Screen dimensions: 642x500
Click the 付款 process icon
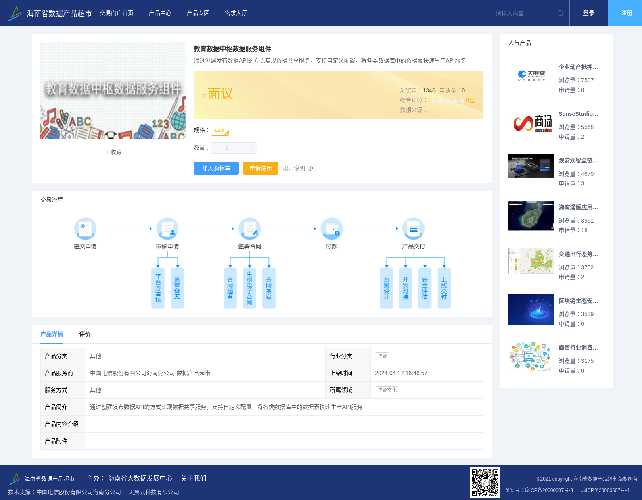(332, 229)
